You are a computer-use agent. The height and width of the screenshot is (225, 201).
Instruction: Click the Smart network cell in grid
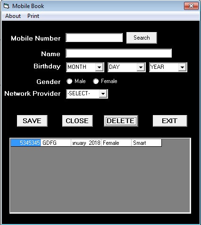(146, 143)
